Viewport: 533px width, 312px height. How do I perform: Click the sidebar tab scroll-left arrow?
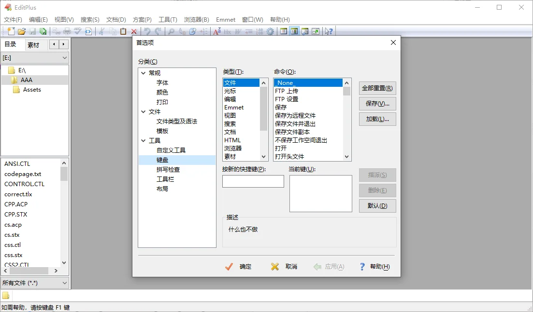[54, 44]
